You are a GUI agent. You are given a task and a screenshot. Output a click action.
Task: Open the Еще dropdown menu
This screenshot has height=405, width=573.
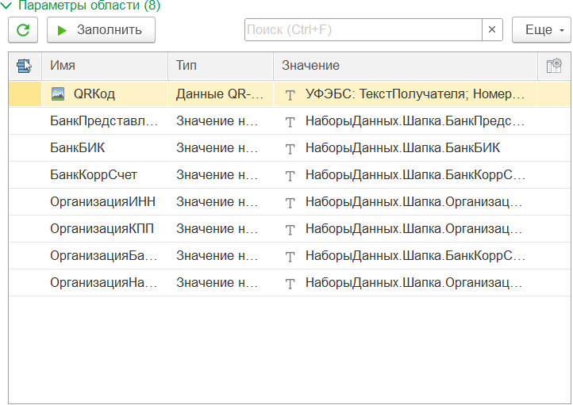pos(541,30)
